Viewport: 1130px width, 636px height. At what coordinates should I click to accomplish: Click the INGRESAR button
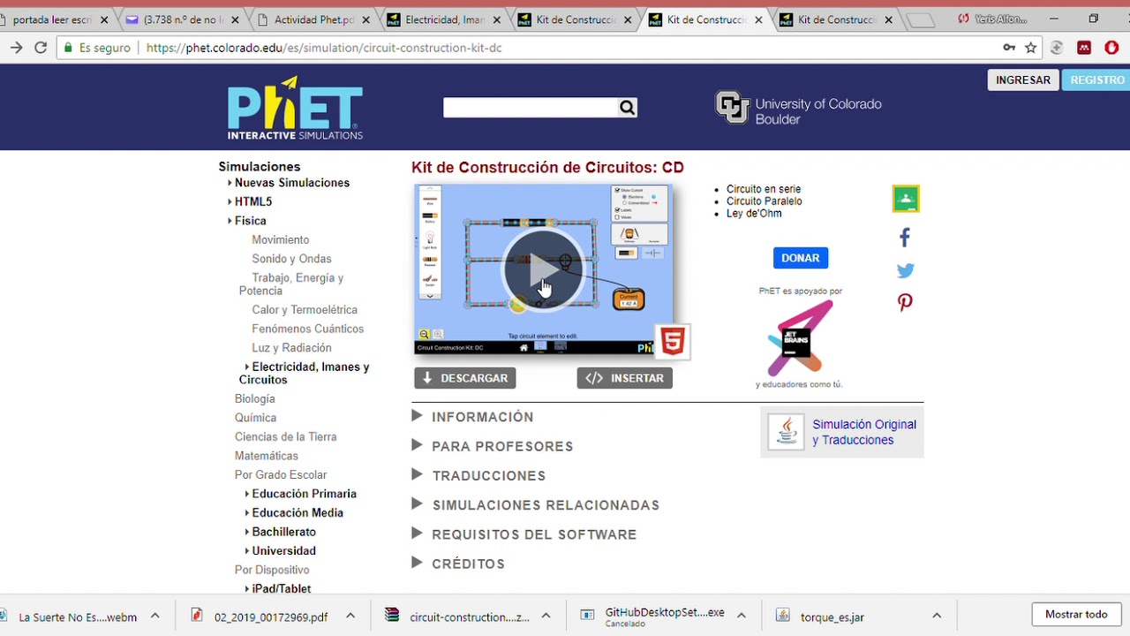coord(1023,79)
